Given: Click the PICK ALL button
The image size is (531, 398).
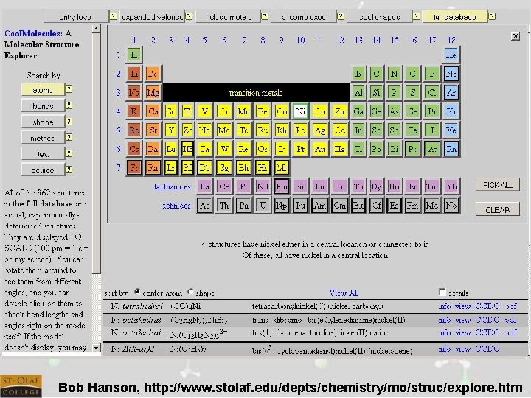Looking at the screenshot, I should pyautogui.click(x=498, y=185).
